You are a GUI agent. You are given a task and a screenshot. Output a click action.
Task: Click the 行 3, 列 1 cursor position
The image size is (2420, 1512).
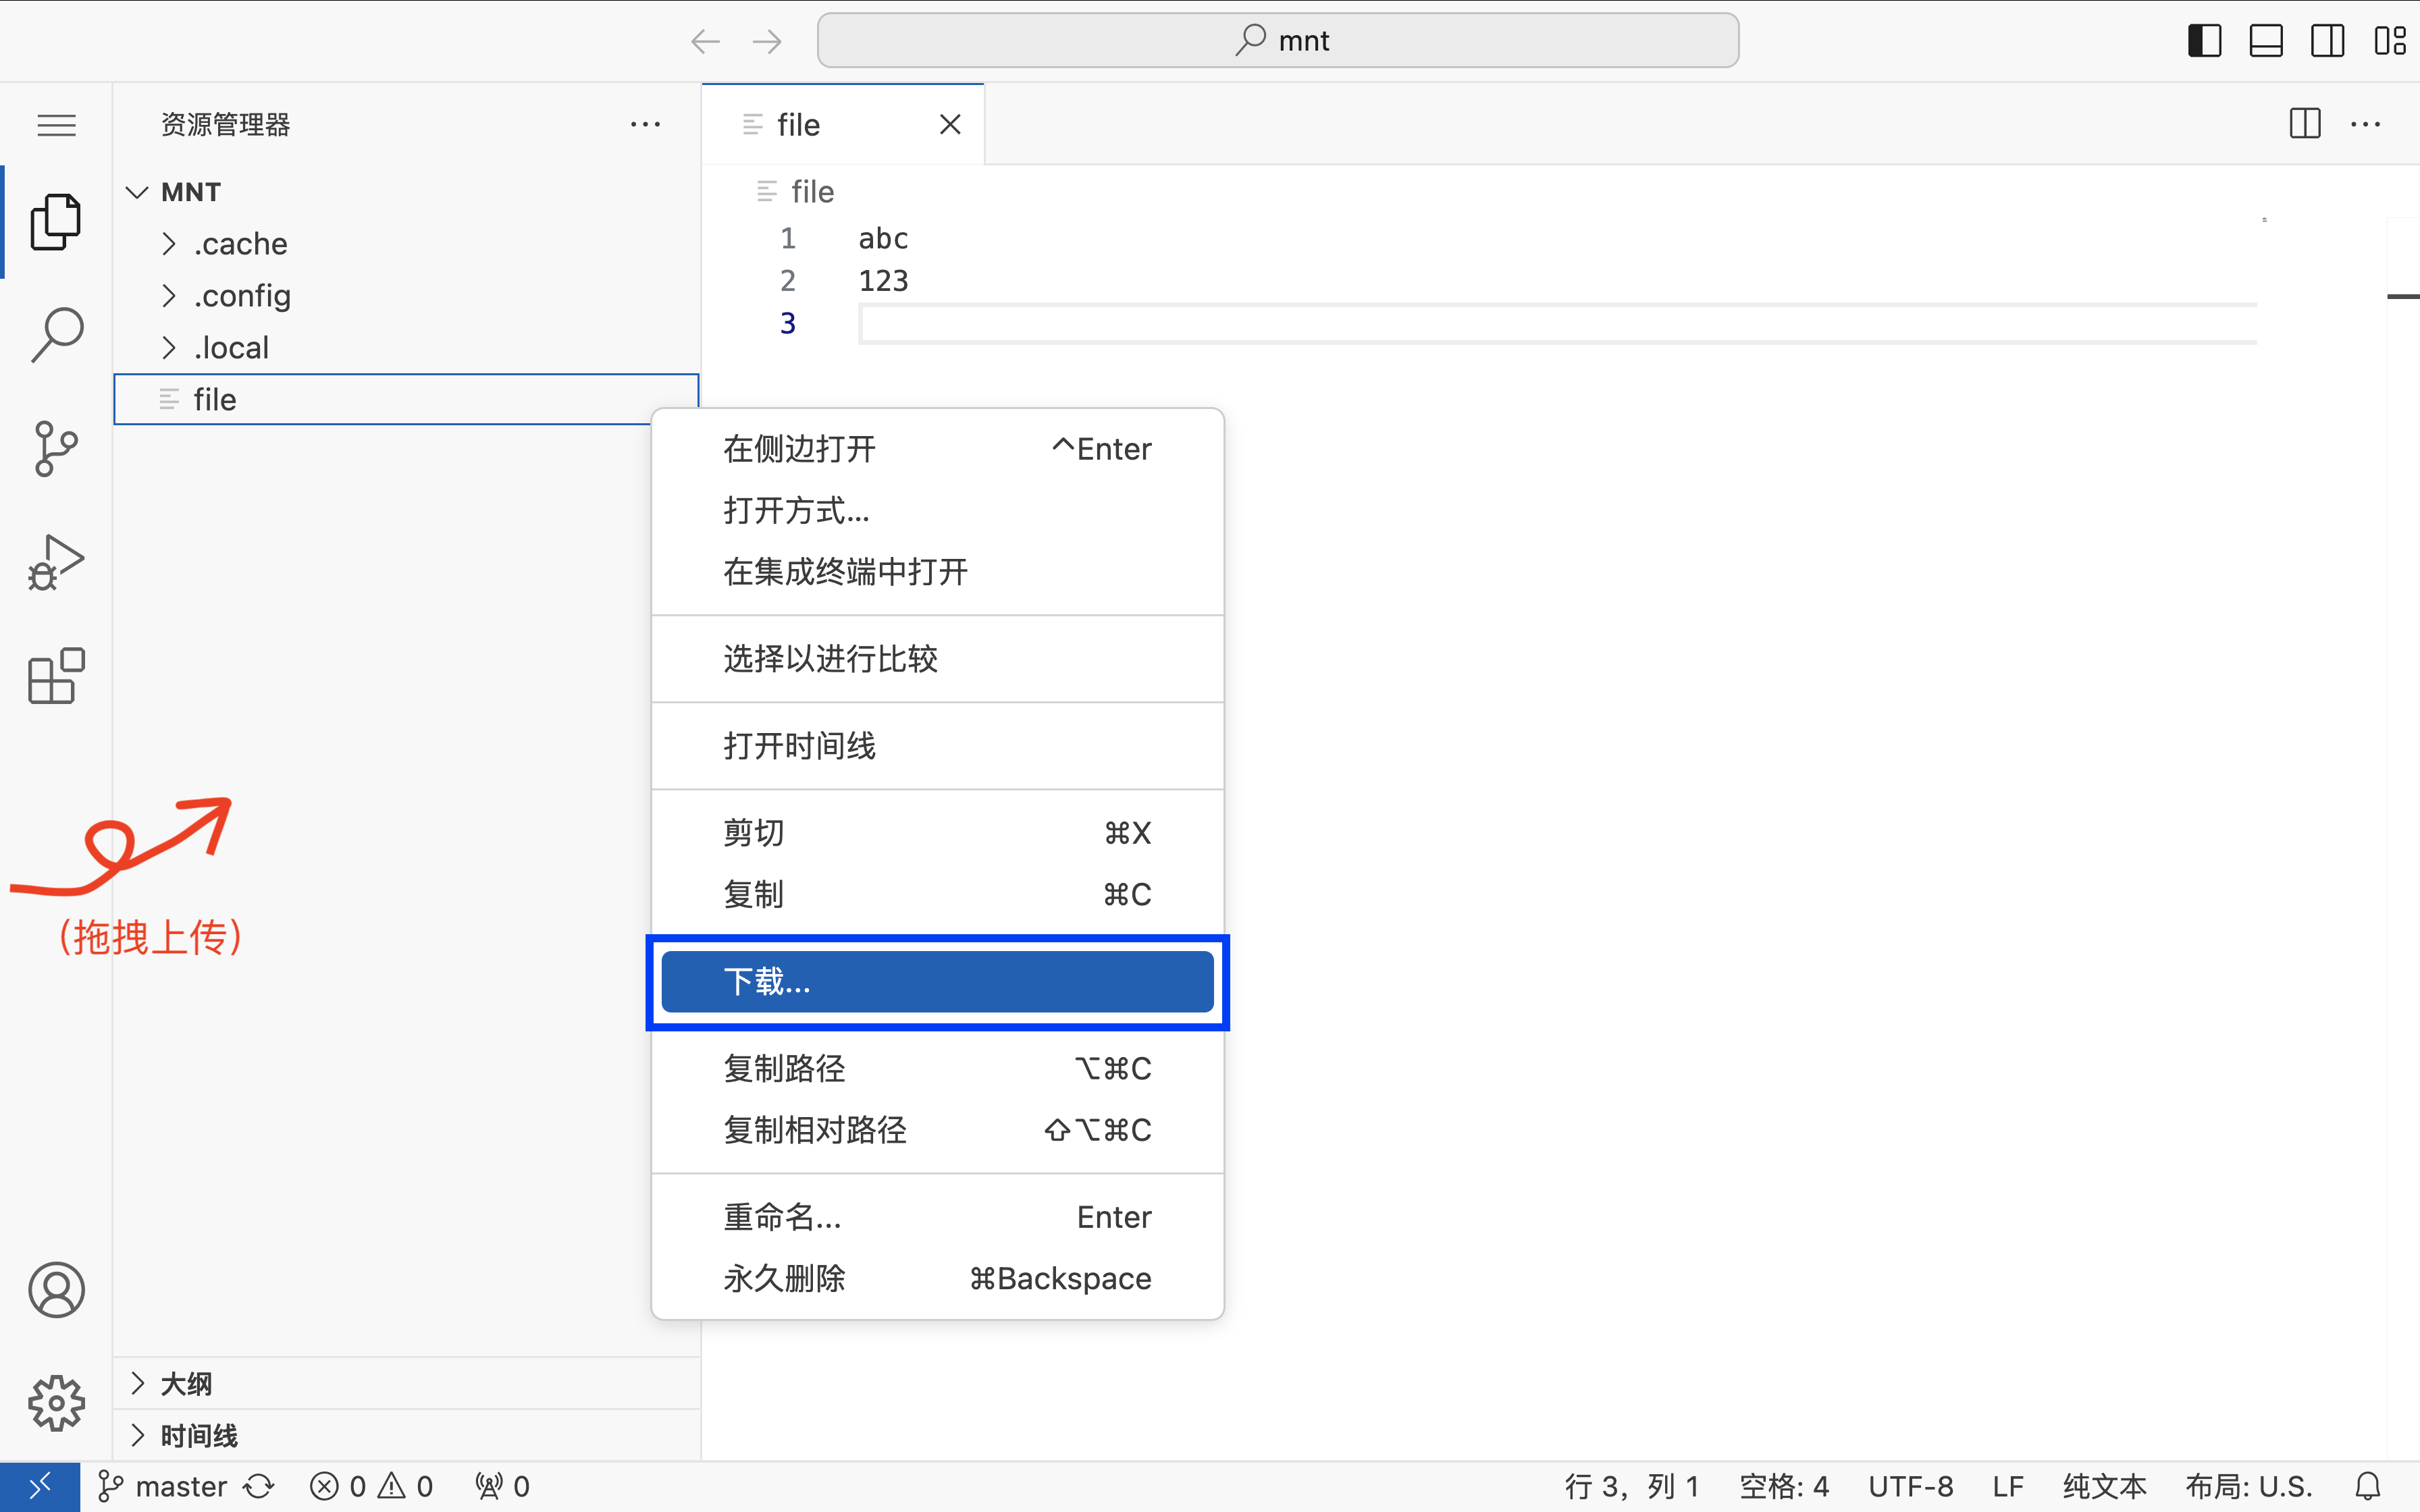[1632, 1487]
